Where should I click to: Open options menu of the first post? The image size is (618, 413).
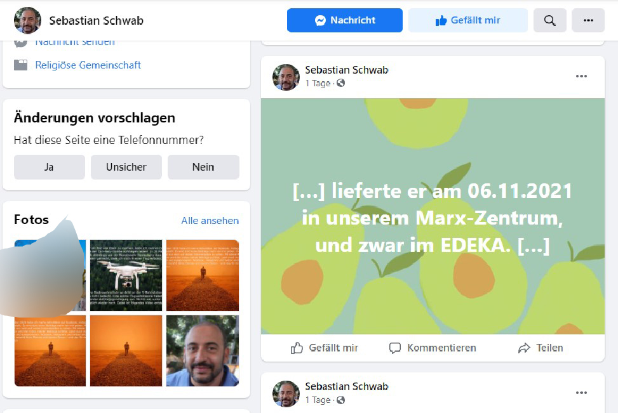pyautogui.click(x=581, y=76)
